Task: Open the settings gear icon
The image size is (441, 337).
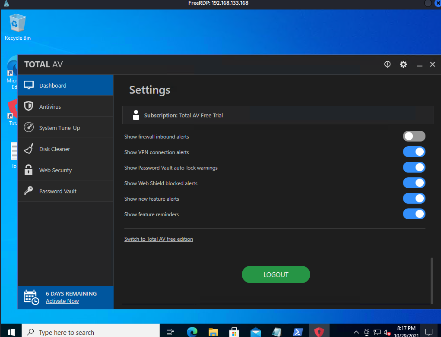Action: pyautogui.click(x=403, y=64)
